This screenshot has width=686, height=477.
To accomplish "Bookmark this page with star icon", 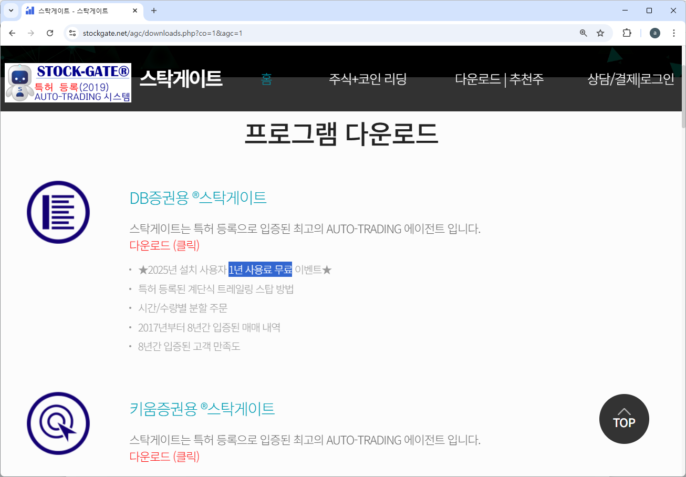I will 600,33.
